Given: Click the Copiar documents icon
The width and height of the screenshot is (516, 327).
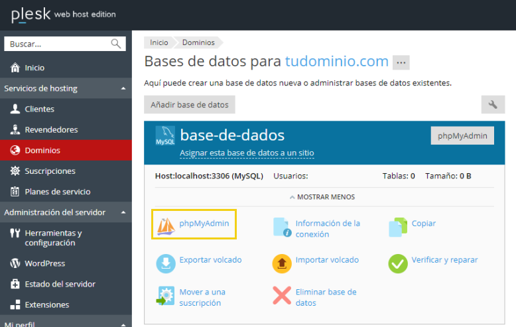Looking at the screenshot, I should [x=398, y=227].
